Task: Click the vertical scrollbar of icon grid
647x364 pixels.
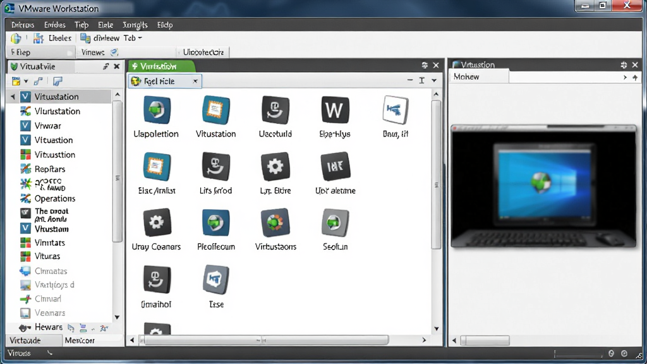Action: click(436, 175)
